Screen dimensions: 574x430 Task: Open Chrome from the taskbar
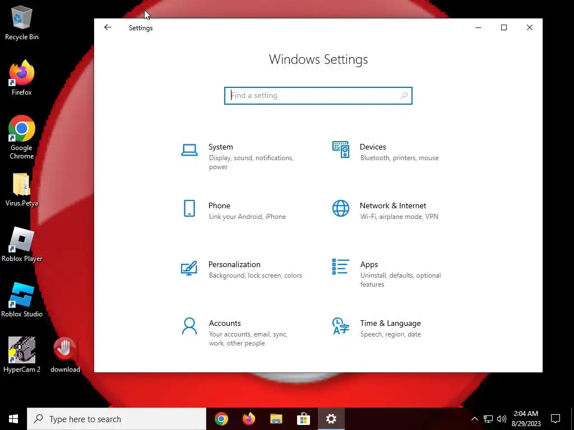point(221,419)
